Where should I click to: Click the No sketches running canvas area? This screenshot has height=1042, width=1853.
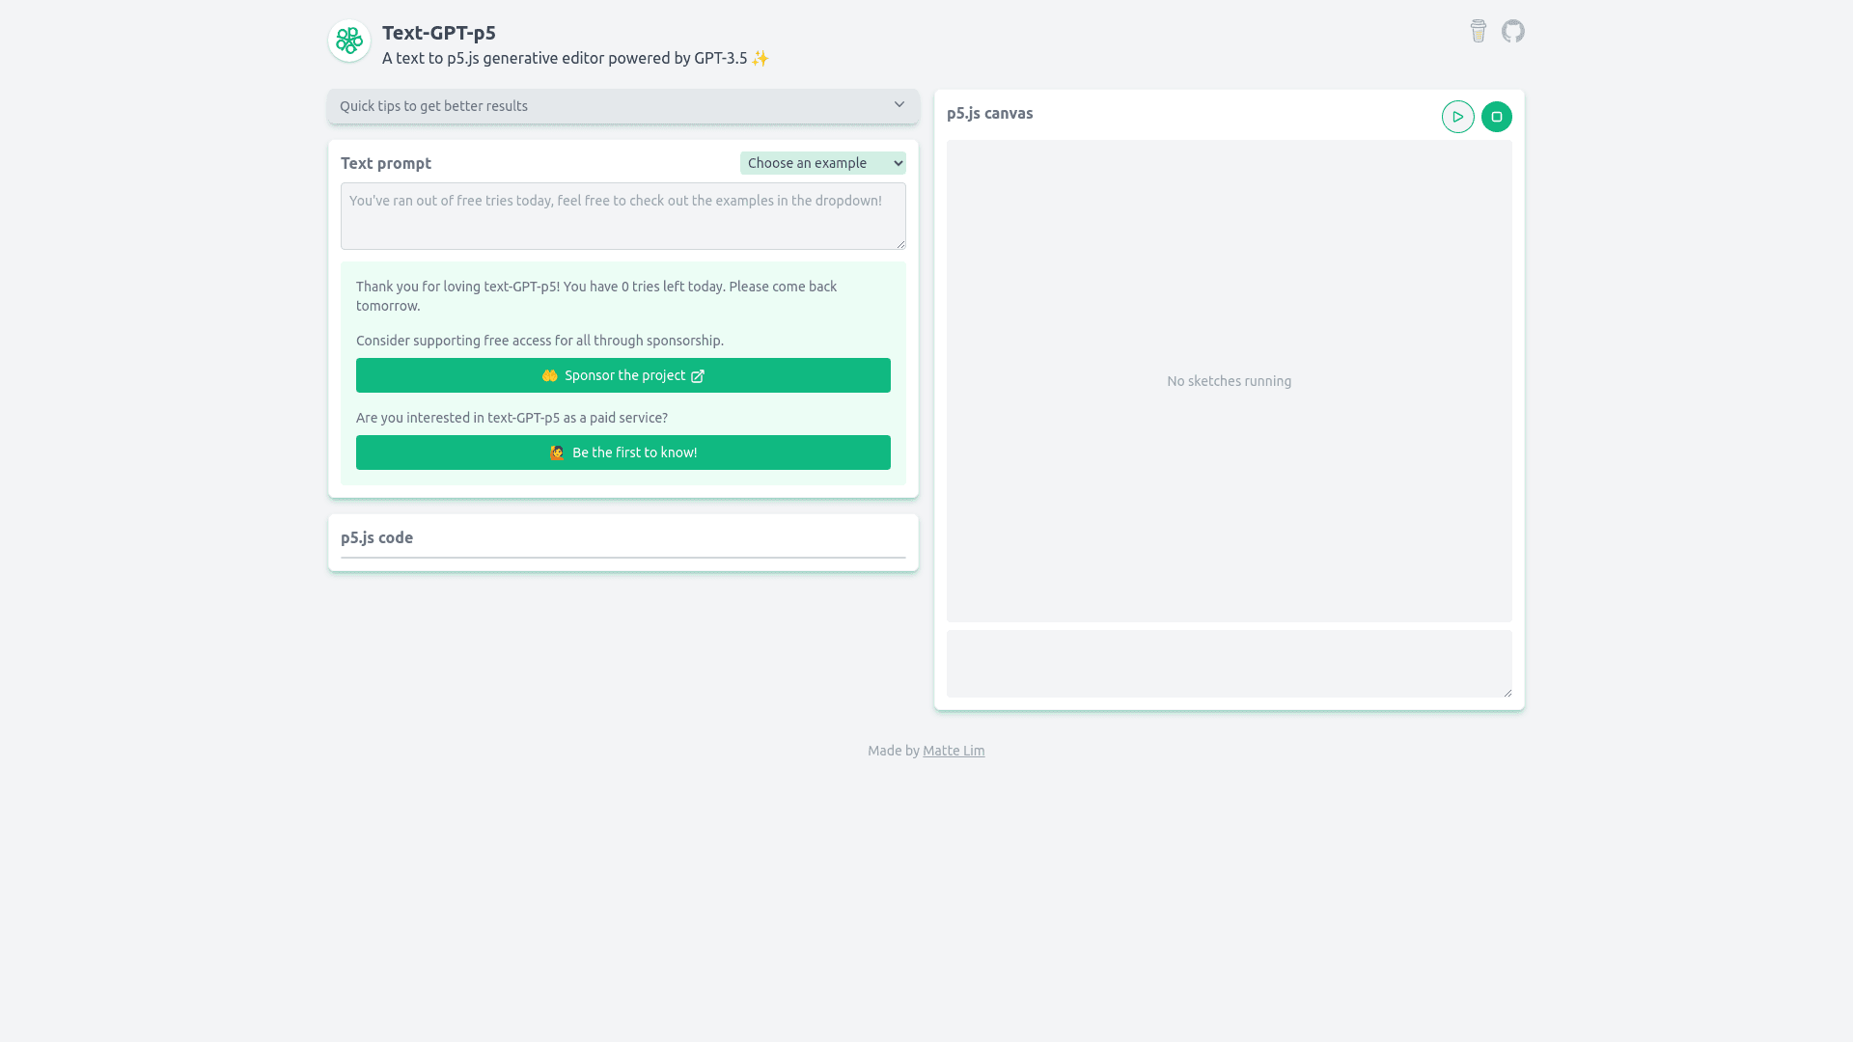(x=1229, y=381)
